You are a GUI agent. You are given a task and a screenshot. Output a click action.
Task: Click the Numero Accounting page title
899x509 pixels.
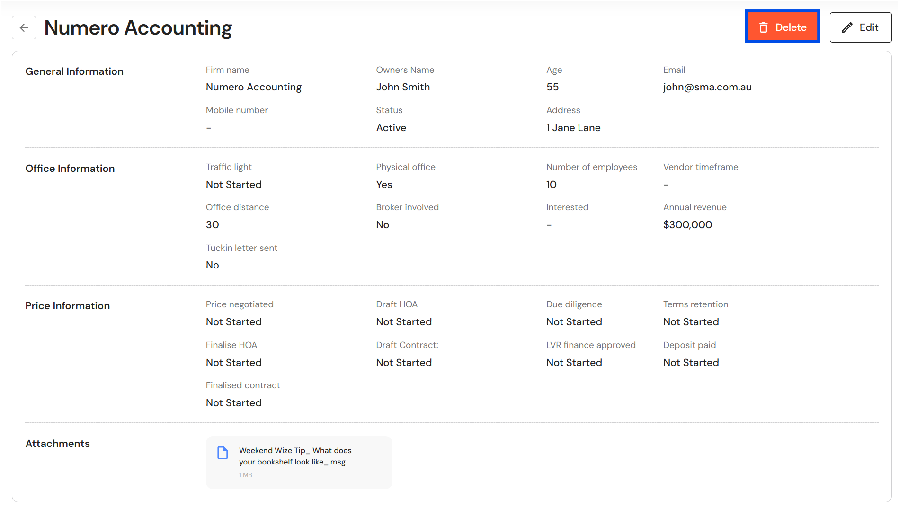(x=138, y=28)
